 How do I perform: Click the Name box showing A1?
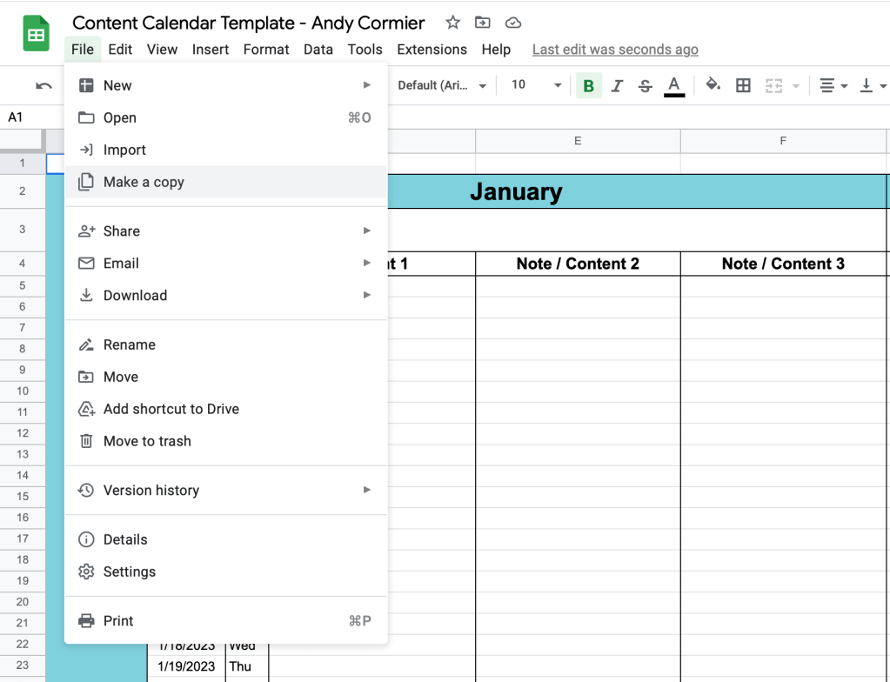click(26, 117)
